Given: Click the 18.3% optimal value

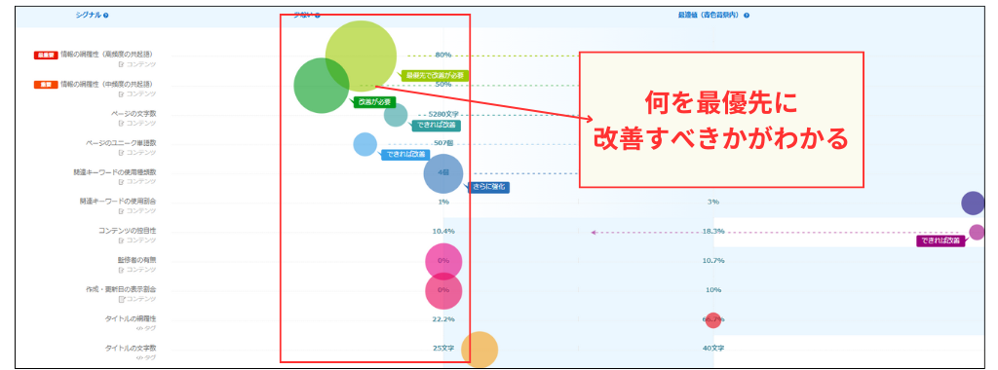Looking at the screenshot, I should pyautogui.click(x=713, y=231).
